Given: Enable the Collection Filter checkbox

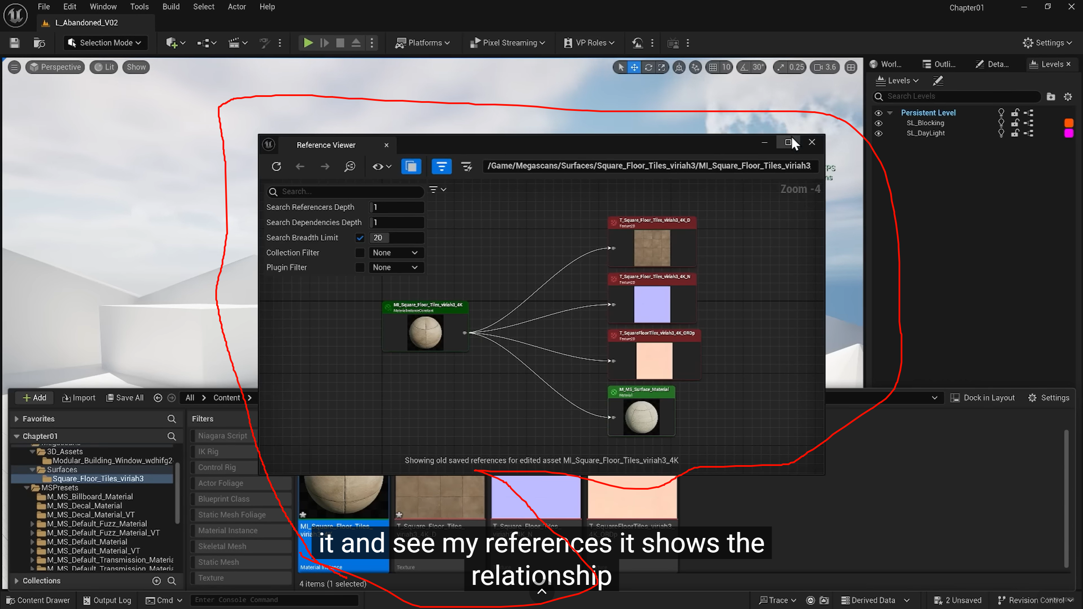Looking at the screenshot, I should (360, 253).
